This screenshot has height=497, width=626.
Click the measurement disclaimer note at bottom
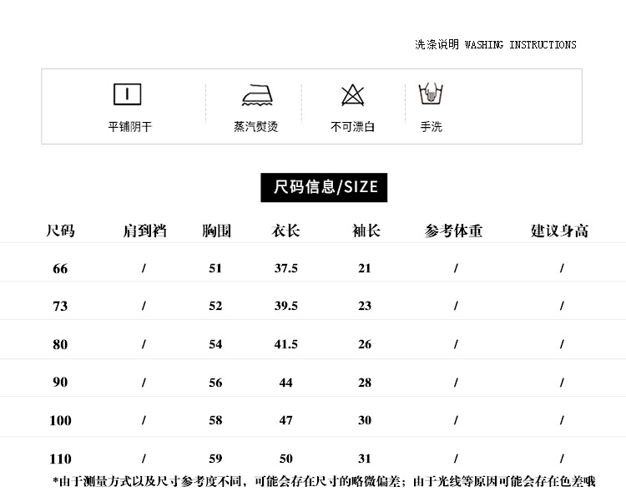324,481
